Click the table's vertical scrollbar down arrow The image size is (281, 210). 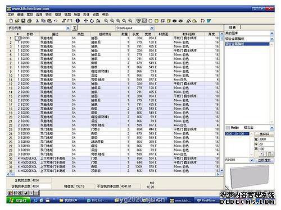[x=221, y=170]
